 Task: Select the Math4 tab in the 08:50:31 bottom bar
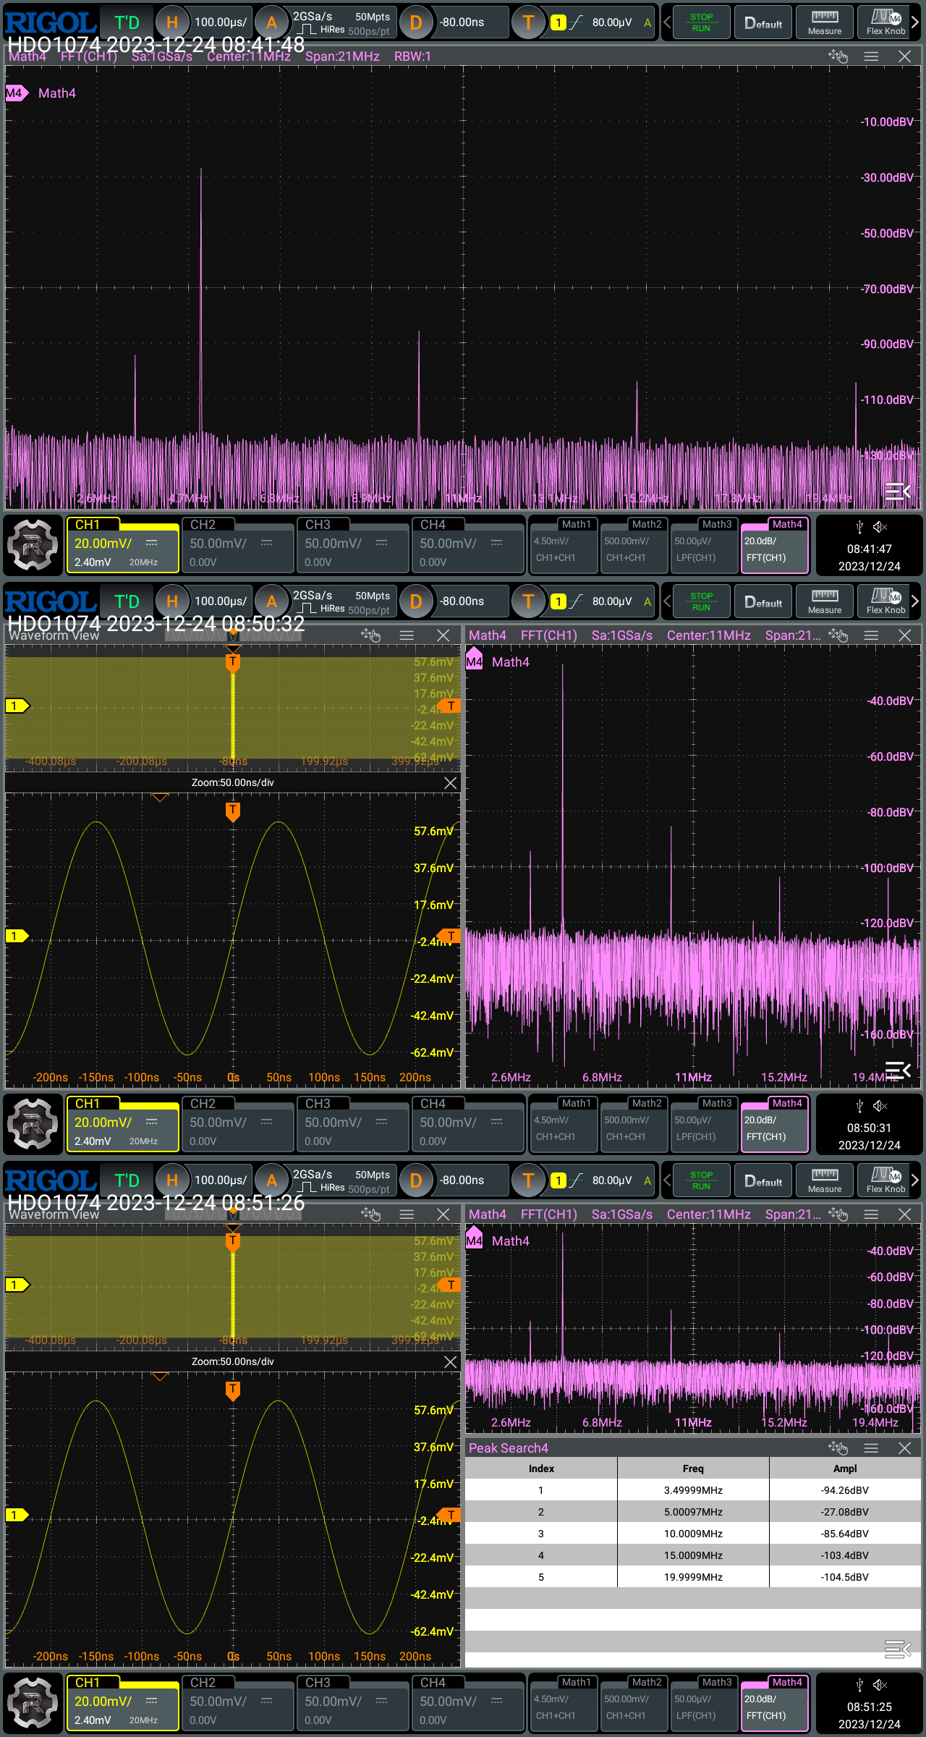774,1125
